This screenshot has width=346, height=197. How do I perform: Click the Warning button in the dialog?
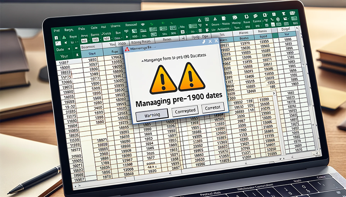(x=152, y=115)
